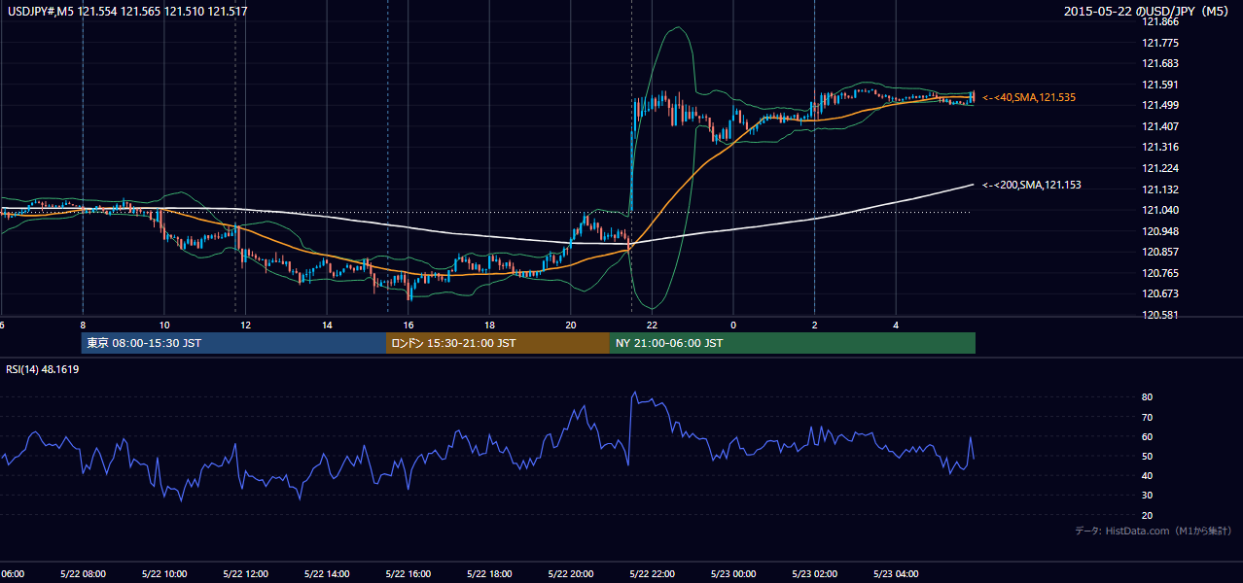Image resolution: width=1243 pixels, height=583 pixels.
Task: Click the 5/22 12:00 time label
Action: pos(245,574)
